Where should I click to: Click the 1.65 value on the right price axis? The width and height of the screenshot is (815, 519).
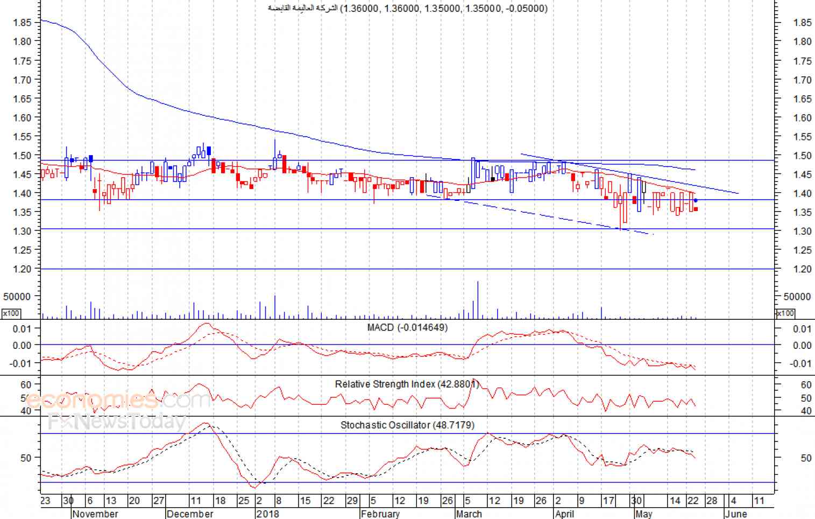[x=802, y=99]
